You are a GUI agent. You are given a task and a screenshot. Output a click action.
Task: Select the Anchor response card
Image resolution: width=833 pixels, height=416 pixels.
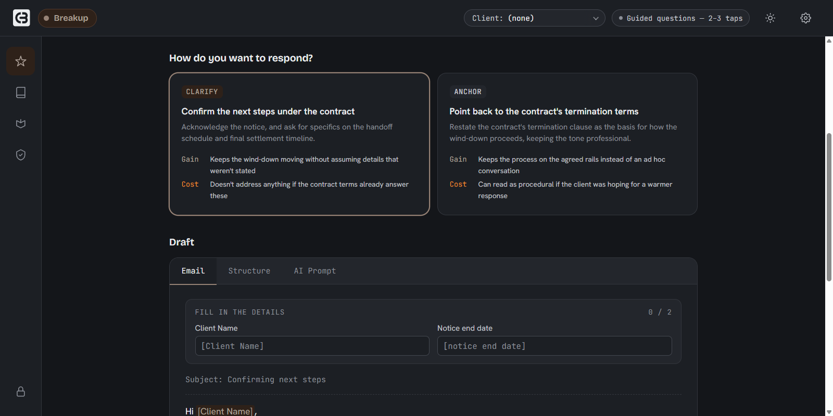tap(567, 144)
